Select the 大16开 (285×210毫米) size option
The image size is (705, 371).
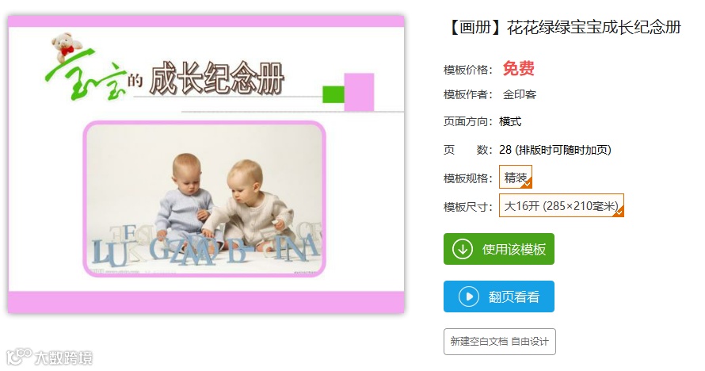tap(561, 205)
